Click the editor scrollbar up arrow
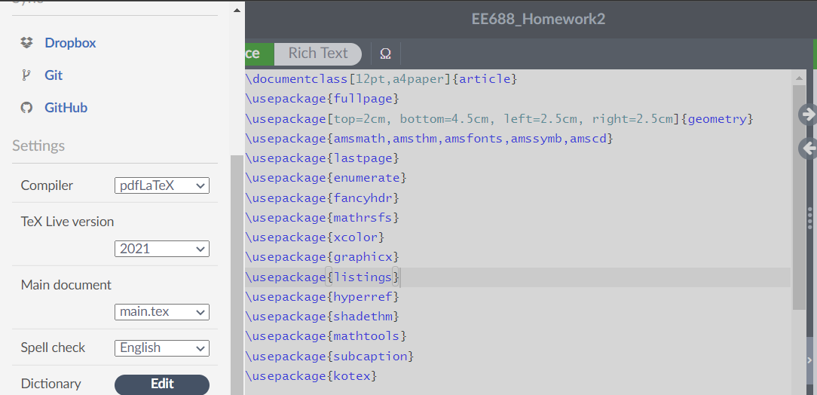Screen dimensions: 817x395 click(799, 78)
